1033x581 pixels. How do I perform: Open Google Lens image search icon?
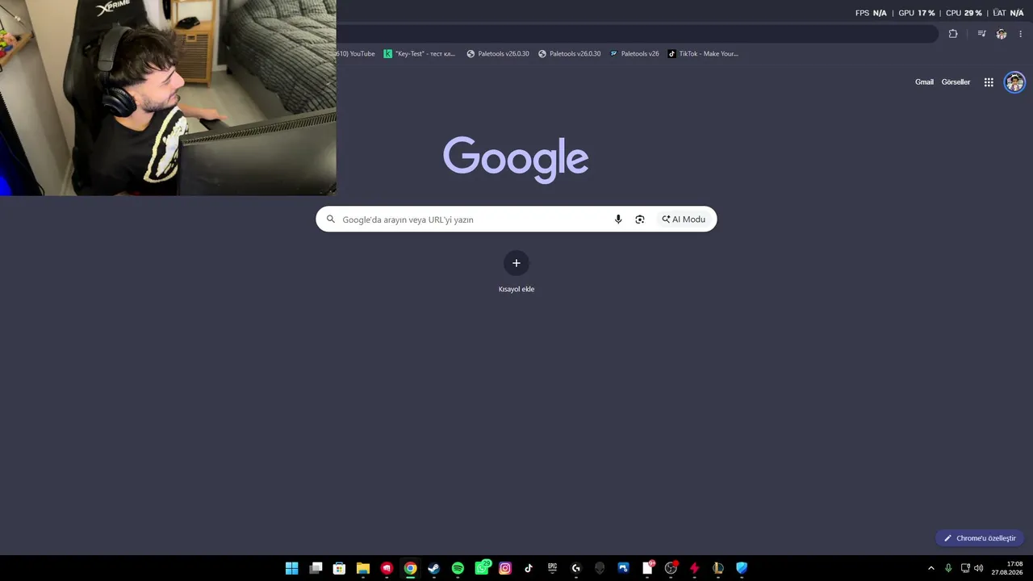(x=640, y=219)
